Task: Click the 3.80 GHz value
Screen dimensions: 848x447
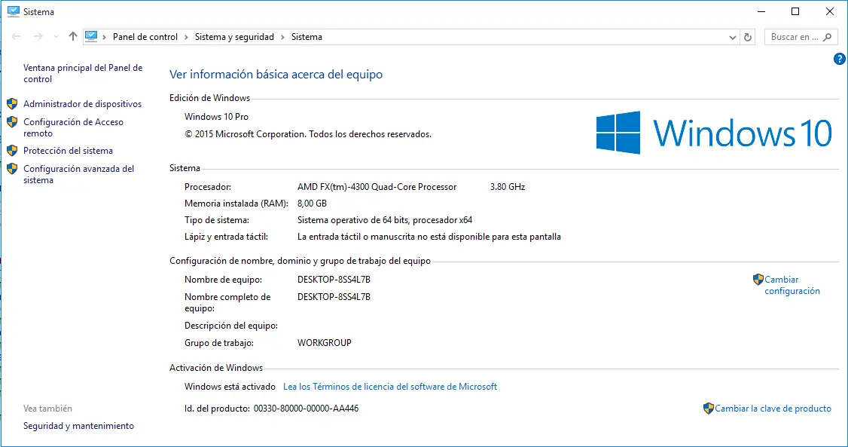Action: pos(508,187)
